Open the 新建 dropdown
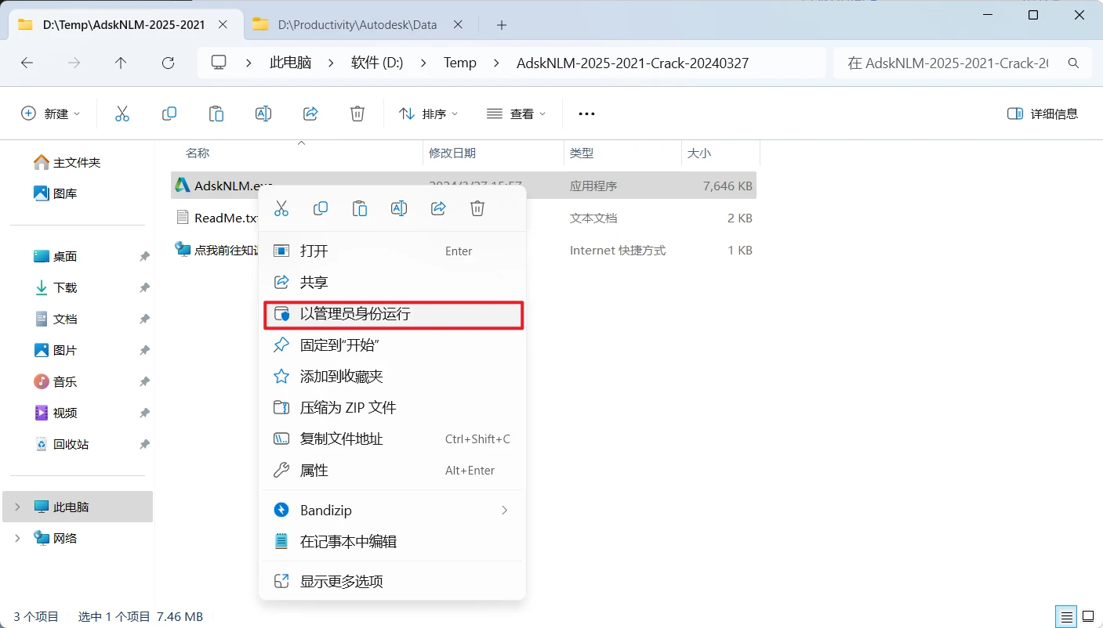Image resolution: width=1103 pixels, height=628 pixels. 50,114
